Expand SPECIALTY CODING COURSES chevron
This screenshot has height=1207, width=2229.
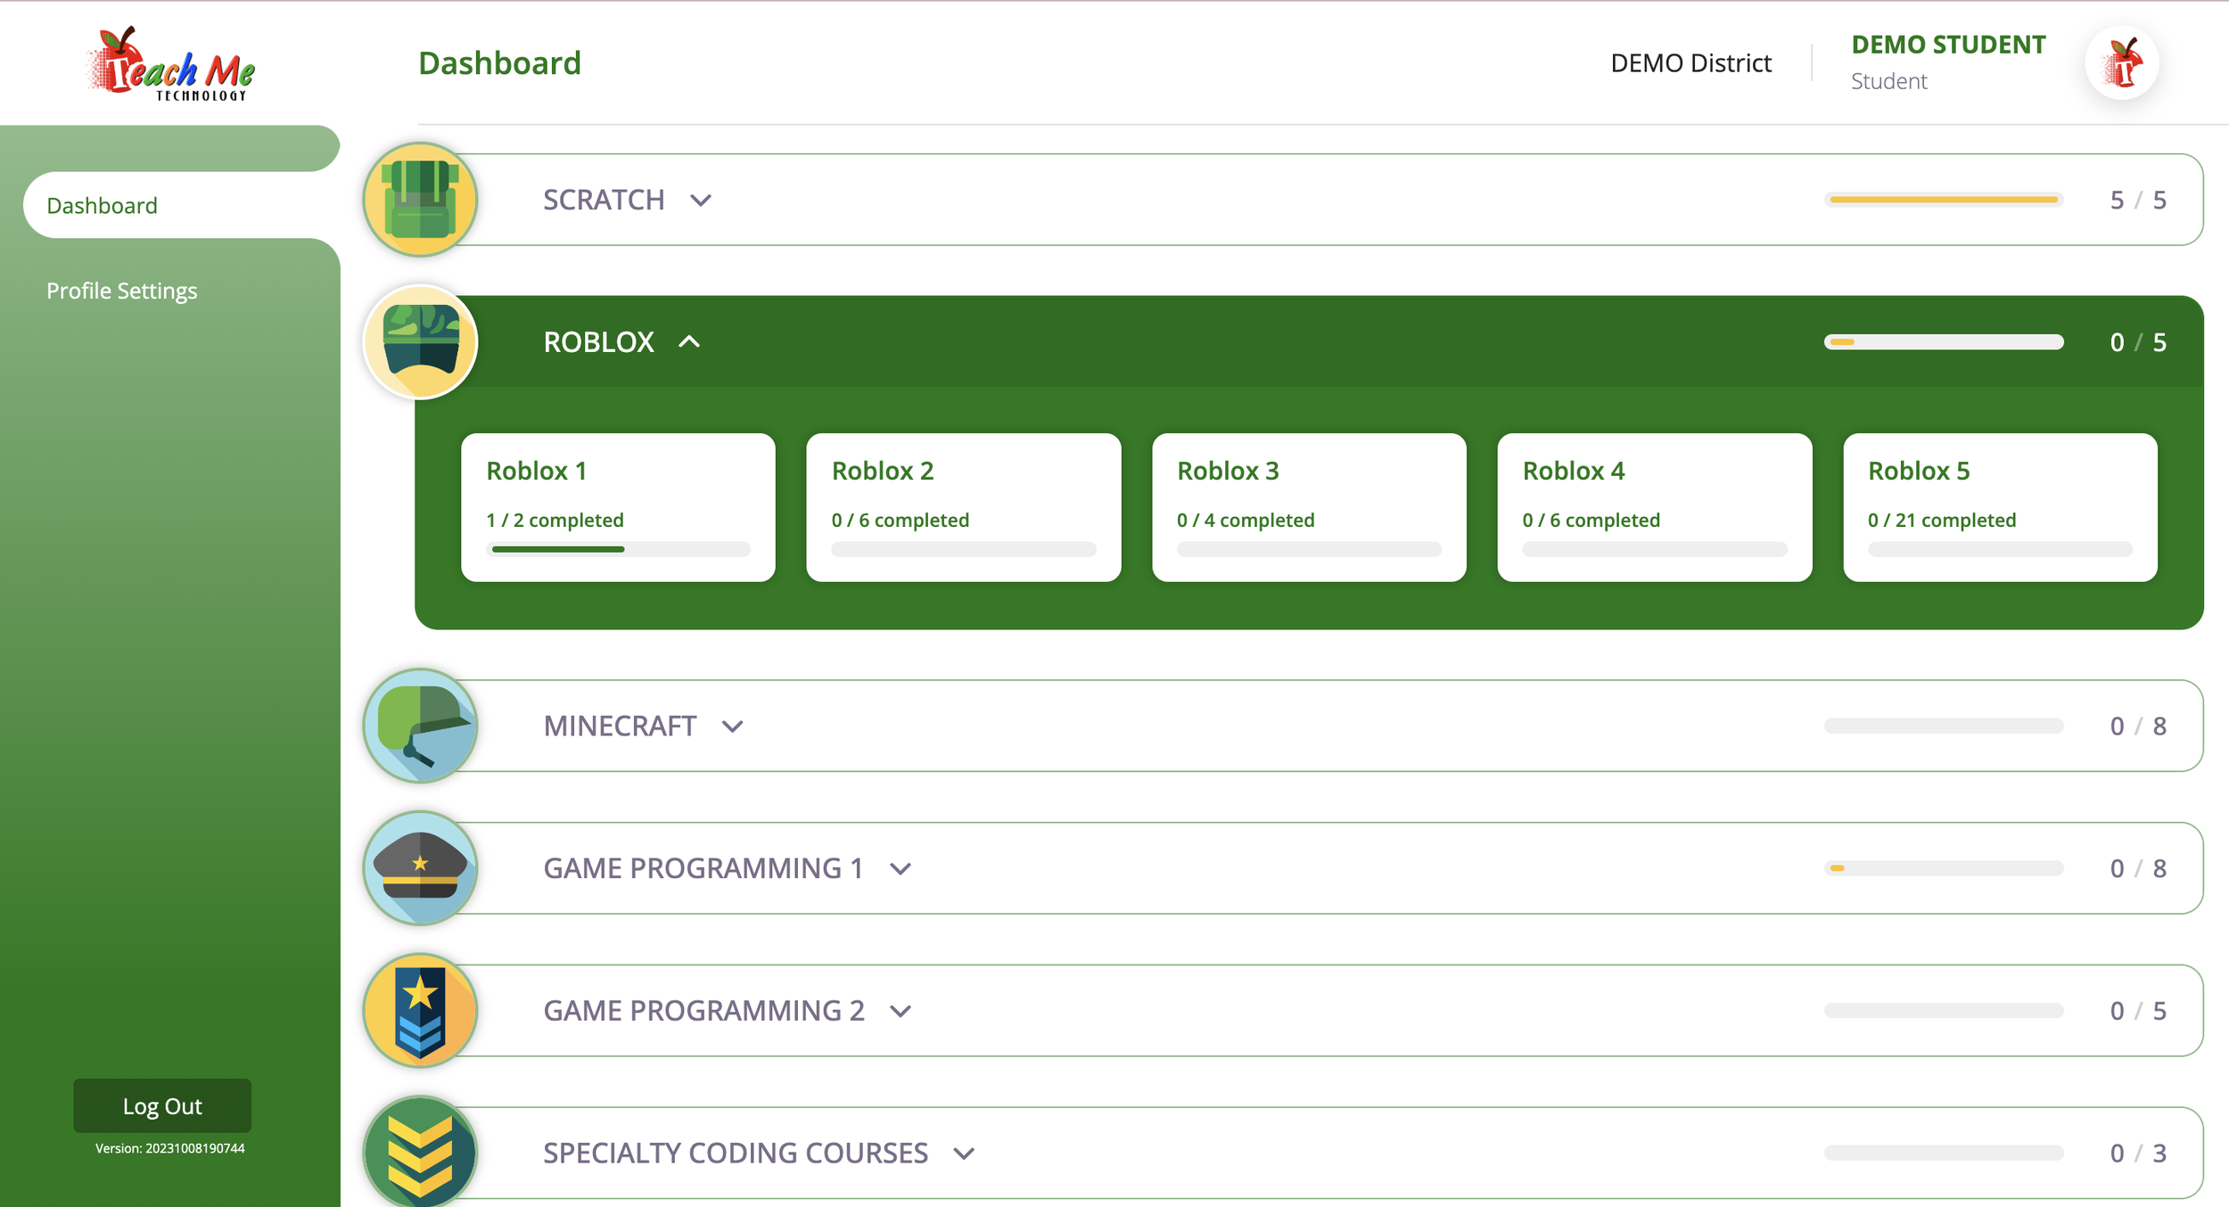(964, 1154)
